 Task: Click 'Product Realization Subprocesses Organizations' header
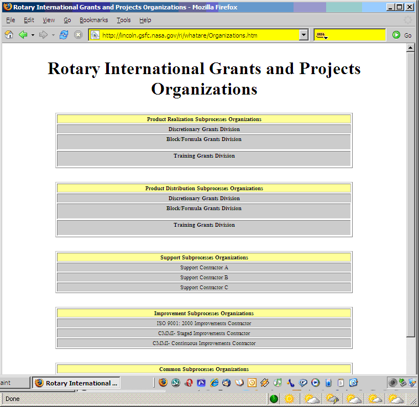pyautogui.click(x=204, y=119)
